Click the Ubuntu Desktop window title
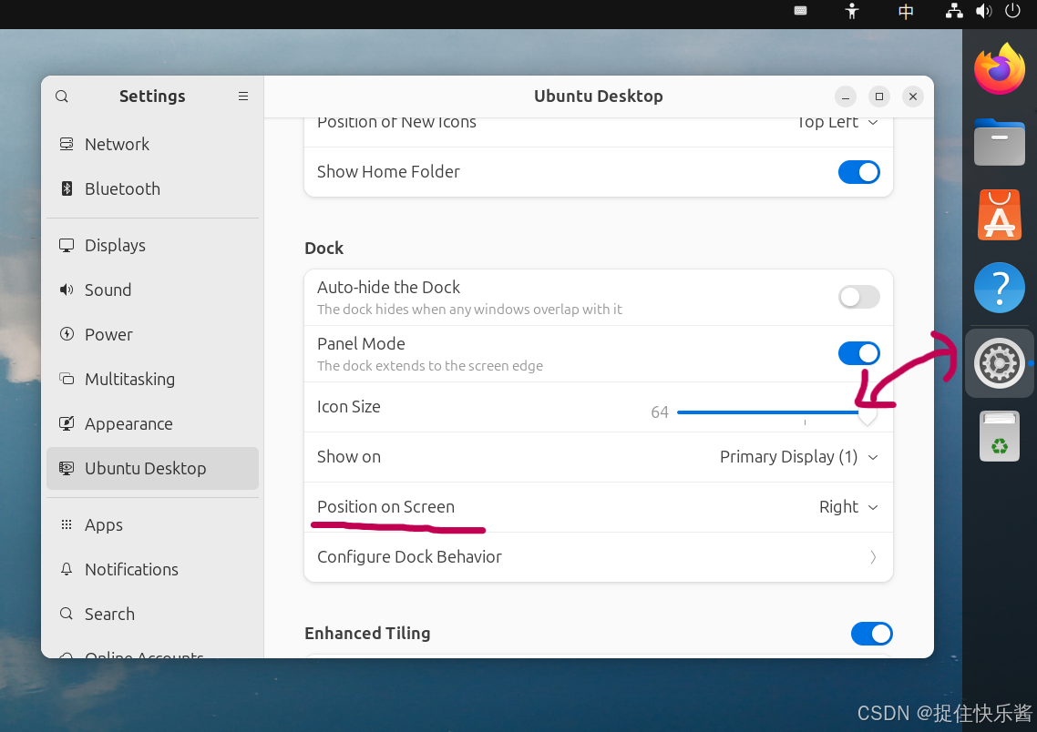 599,97
